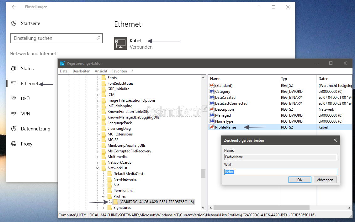Click the back arrow in Einstellungen window
The height and width of the screenshot is (222, 355).
pos(14,7)
